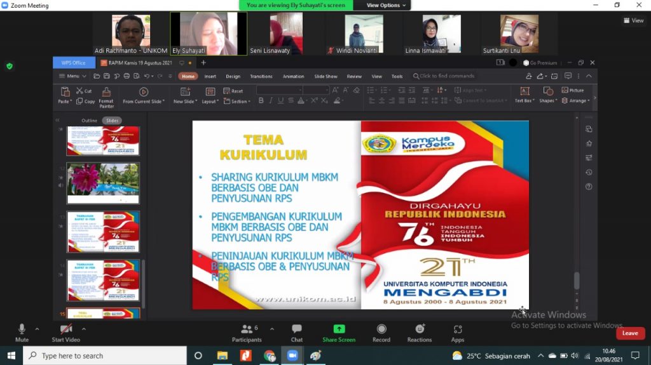Click the font color A icon
This screenshot has height=365, width=651.
click(301, 100)
